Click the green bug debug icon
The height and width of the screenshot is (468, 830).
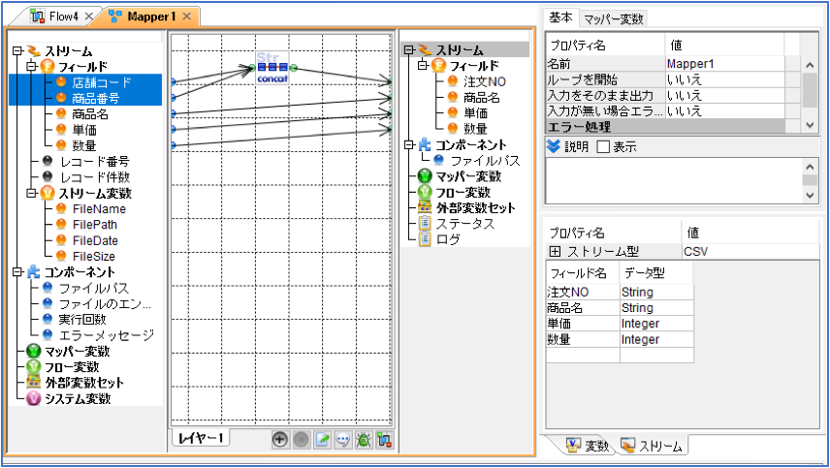coord(364,440)
